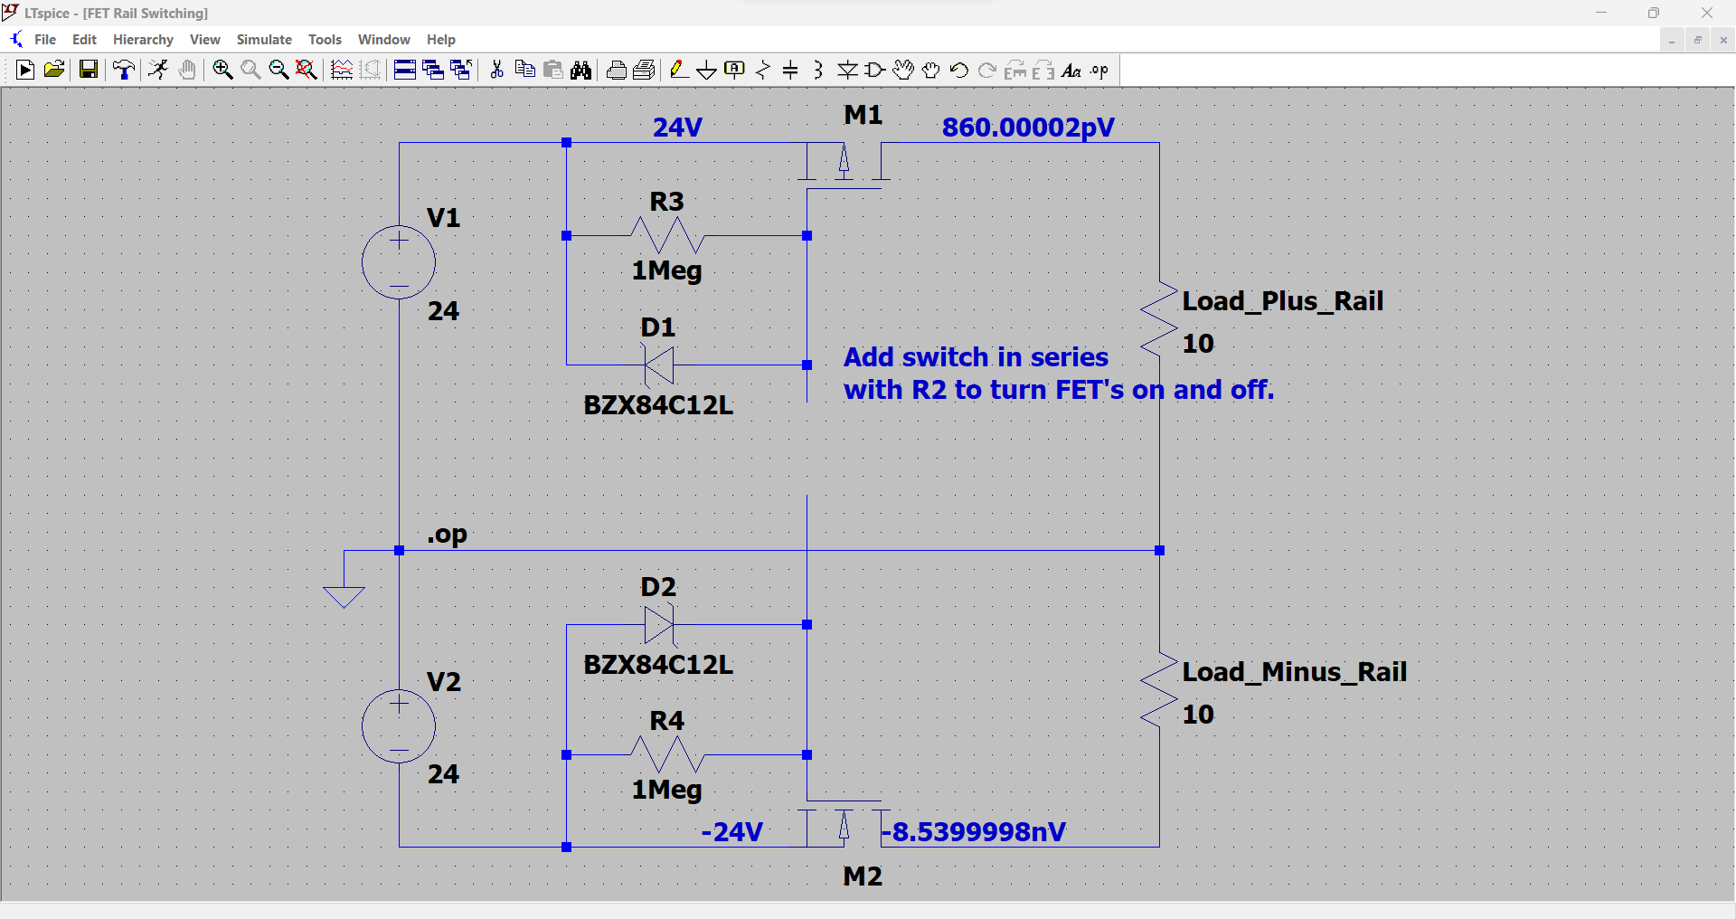1736x919 pixels.
Task: Open the Edit menu
Action: 84,40
